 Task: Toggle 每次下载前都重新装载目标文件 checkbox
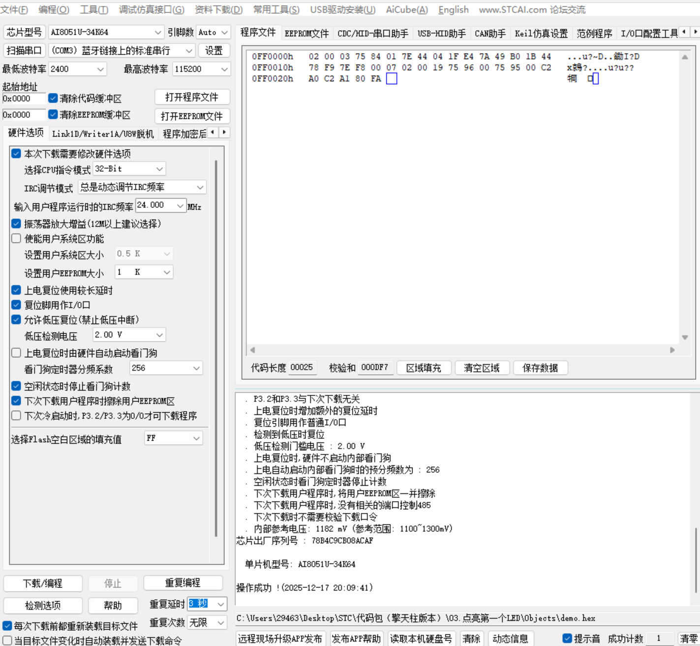click(7, 626)
